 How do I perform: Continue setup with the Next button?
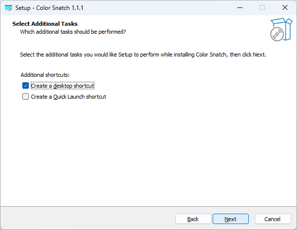(x=230, y=219)
